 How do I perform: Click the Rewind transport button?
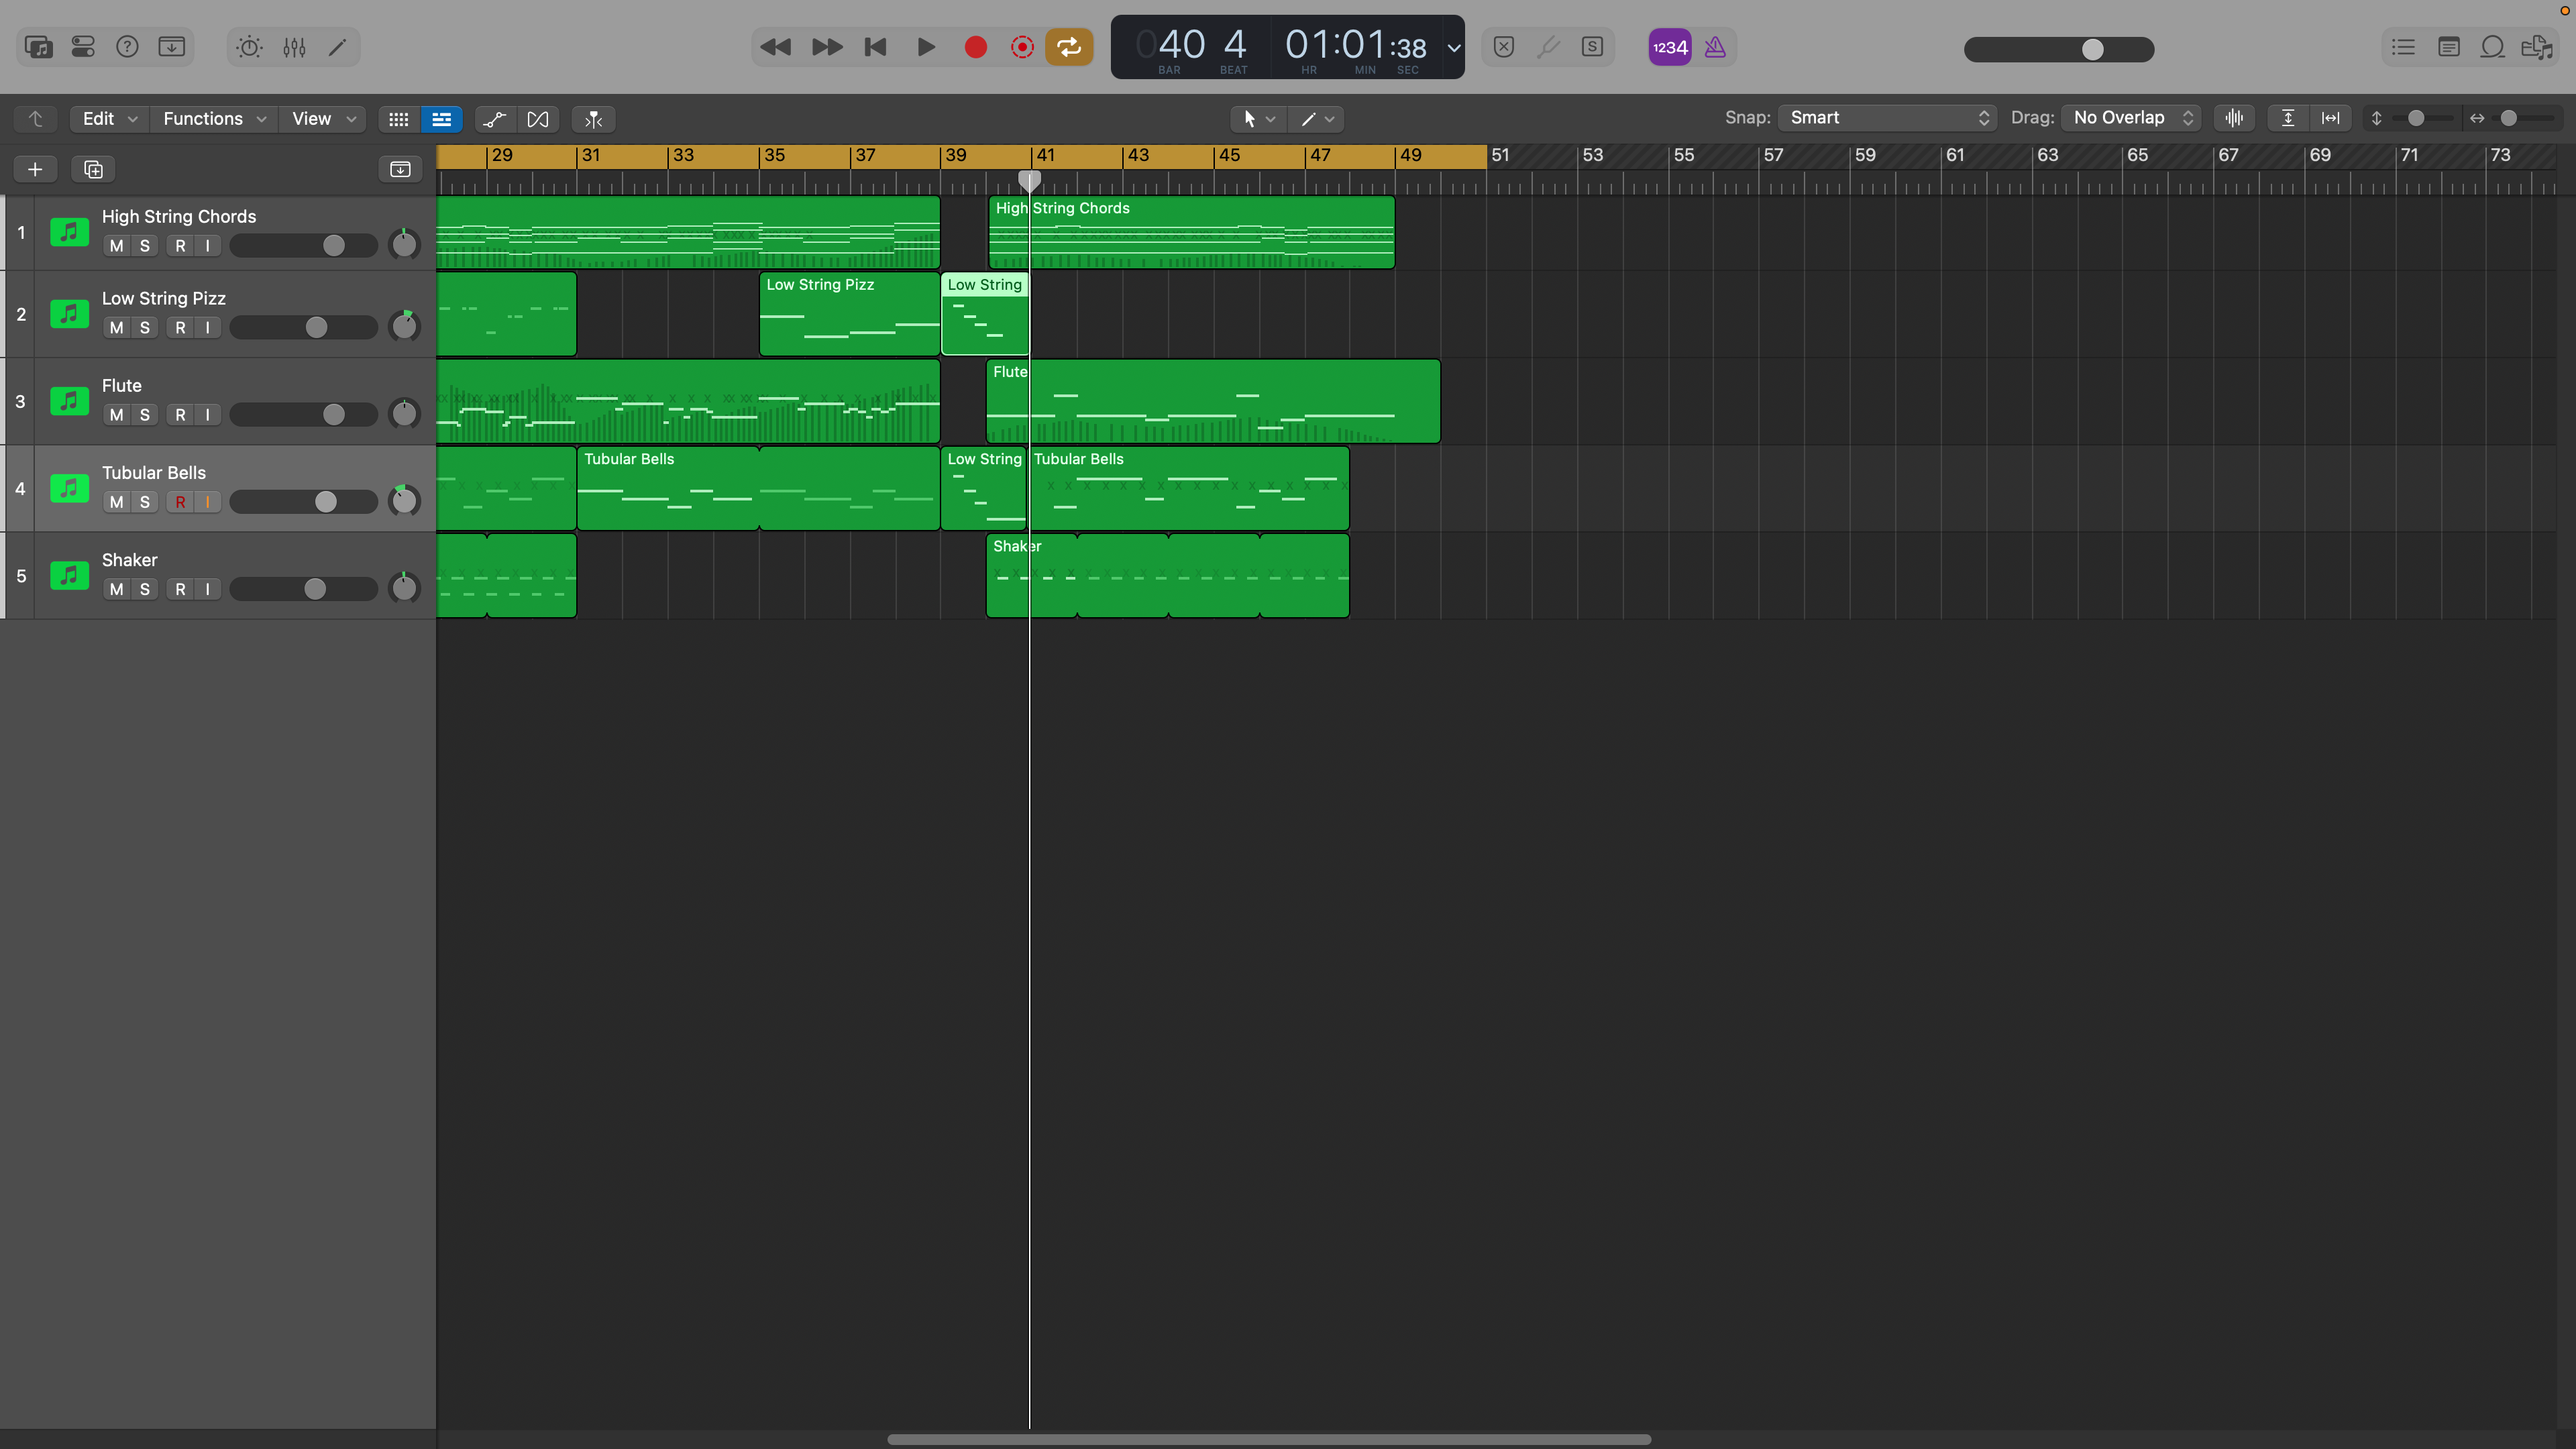click(775, 47)
